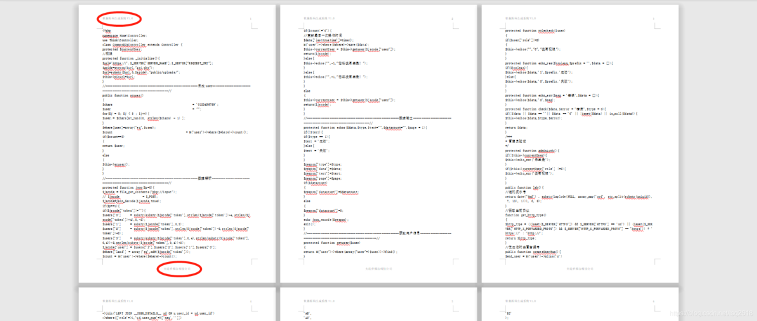The image size is (757, 321).
Task: Click the "$chars" assignment line on page 1
Action: 160,105
